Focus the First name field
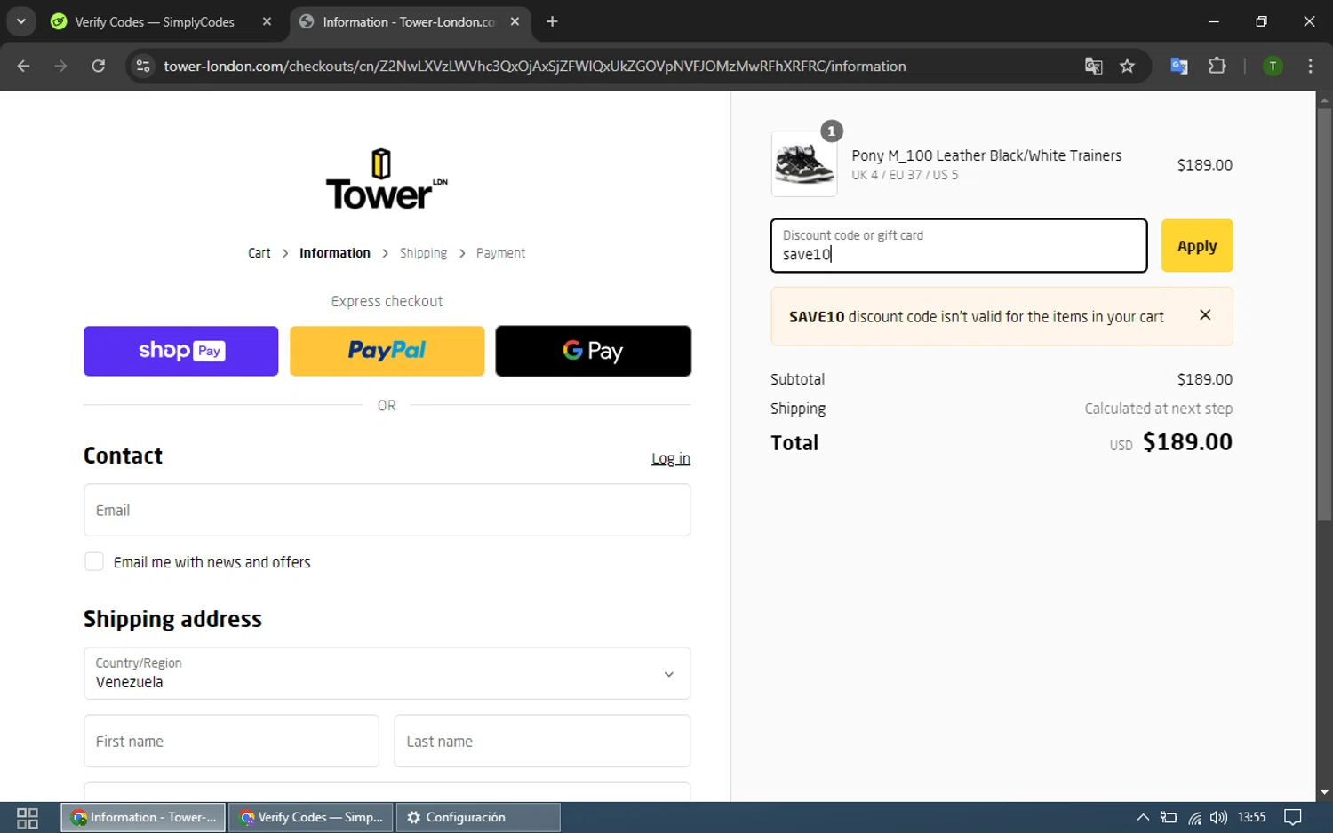This screenshot has height=833, width=1333. (x=231, y=741)
